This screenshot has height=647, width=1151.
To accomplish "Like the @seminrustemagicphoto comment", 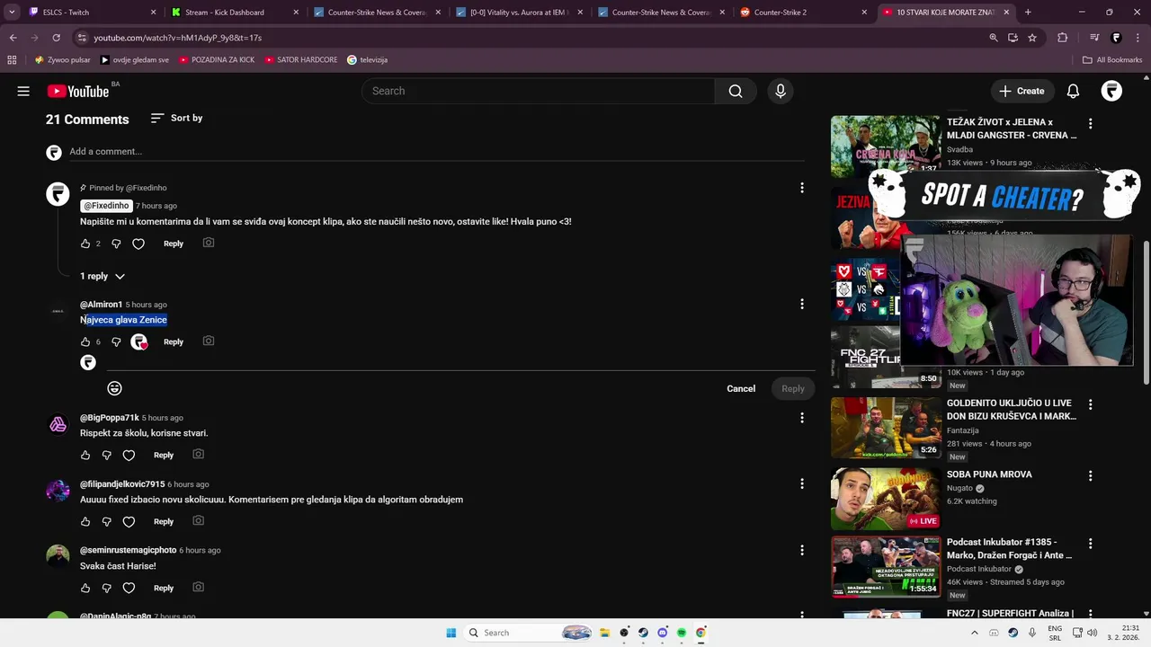I will (85, 589).
